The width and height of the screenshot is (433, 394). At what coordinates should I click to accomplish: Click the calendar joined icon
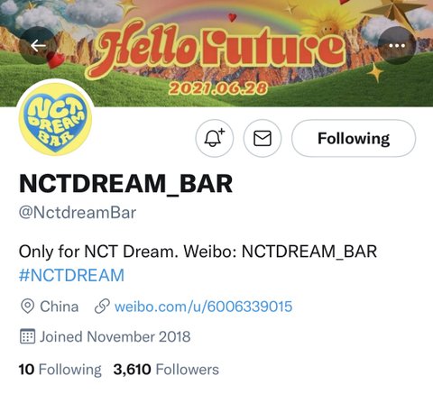click(27, 336)
